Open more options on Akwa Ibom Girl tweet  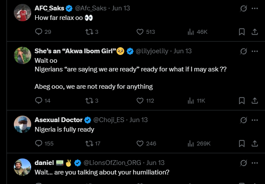pos(255,51)
